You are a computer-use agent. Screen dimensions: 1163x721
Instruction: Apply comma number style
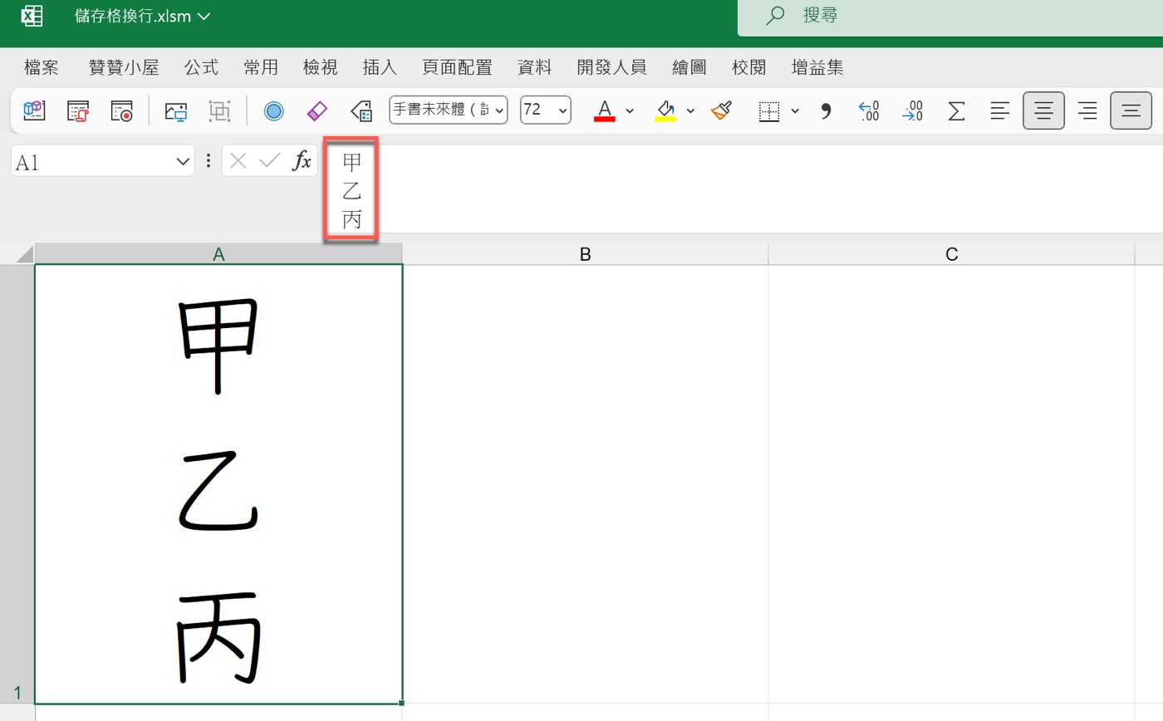(825, 110)
